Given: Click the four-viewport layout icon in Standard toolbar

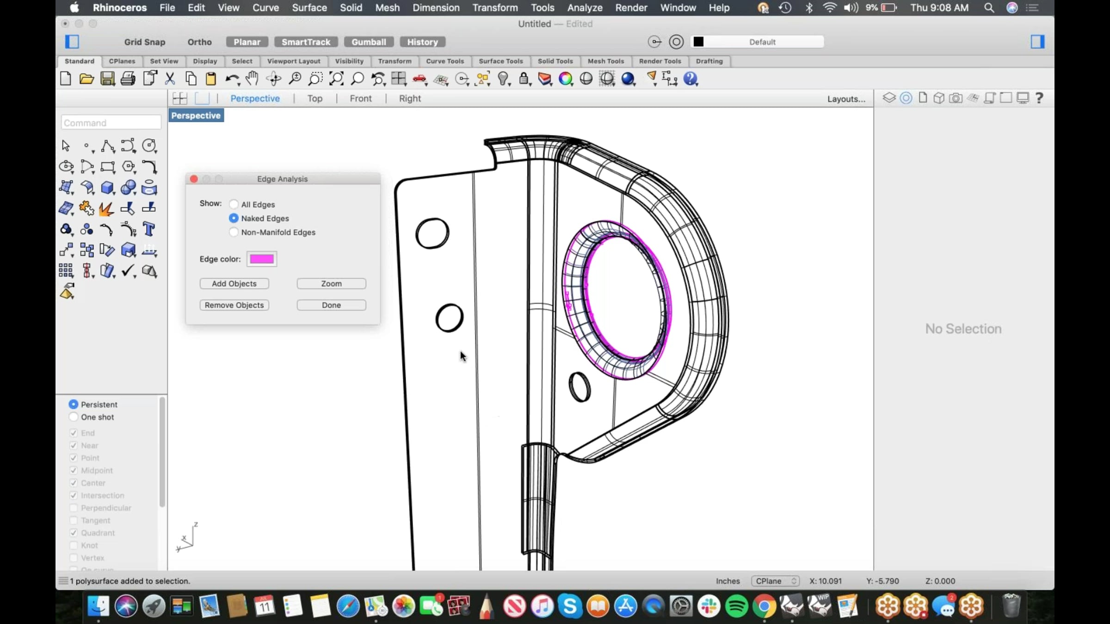Looking at the screenshot, I should [399, 79].
